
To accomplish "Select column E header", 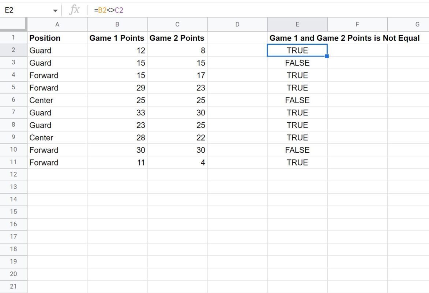I will click(x=297, y=25).
